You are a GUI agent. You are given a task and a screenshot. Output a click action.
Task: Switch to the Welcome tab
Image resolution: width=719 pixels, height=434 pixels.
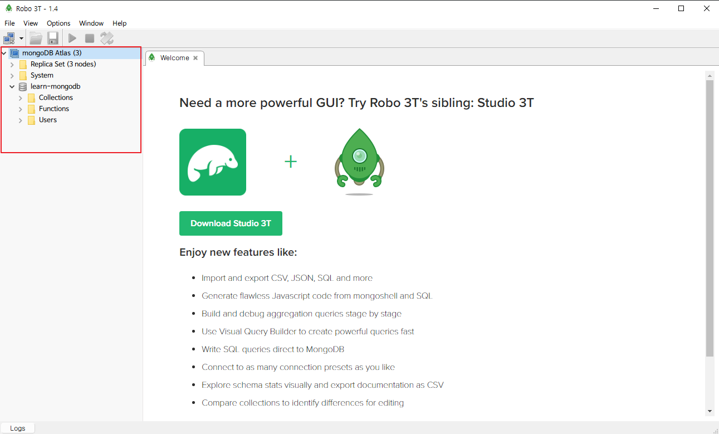[x=174, y=58]
